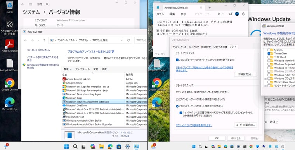Click the back arrow in Programs and Features
Viewport: 295px width, 150px height.
tap(25, 40)
